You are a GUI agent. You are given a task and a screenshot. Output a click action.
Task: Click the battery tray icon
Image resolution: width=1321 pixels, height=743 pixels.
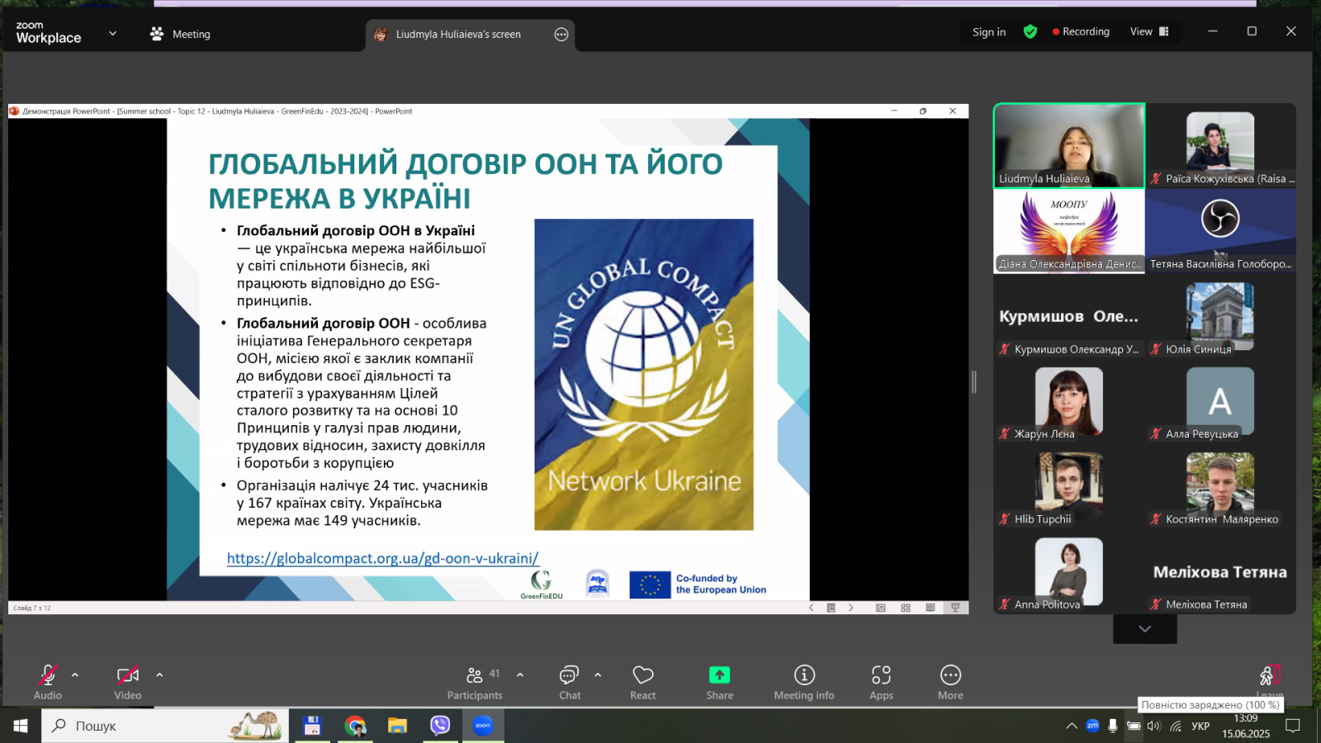1134,726
